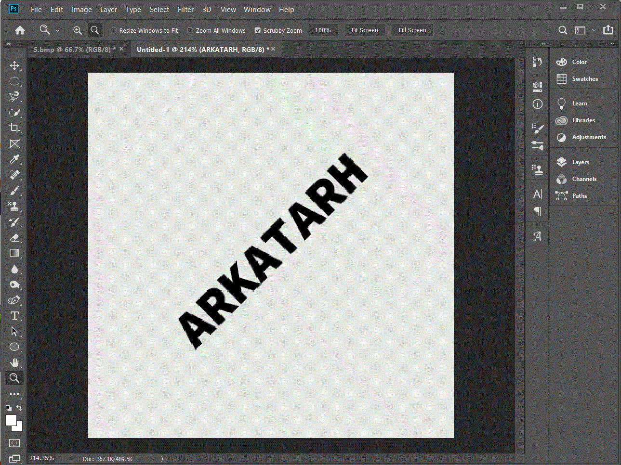The image size is (621, 465).
Task: Disable the Scrubby Zoom checkbox
Action: [258, 30]
